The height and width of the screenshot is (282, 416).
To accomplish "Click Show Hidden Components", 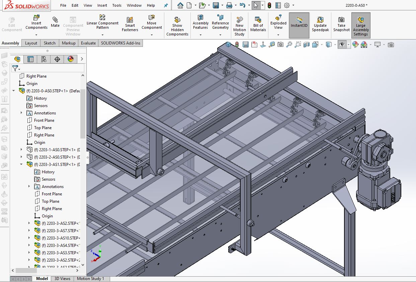I will [177, 26].
